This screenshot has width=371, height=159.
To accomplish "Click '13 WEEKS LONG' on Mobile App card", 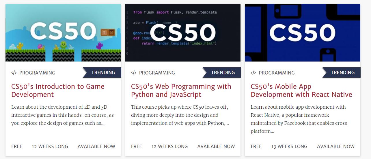I will point(289,146).
